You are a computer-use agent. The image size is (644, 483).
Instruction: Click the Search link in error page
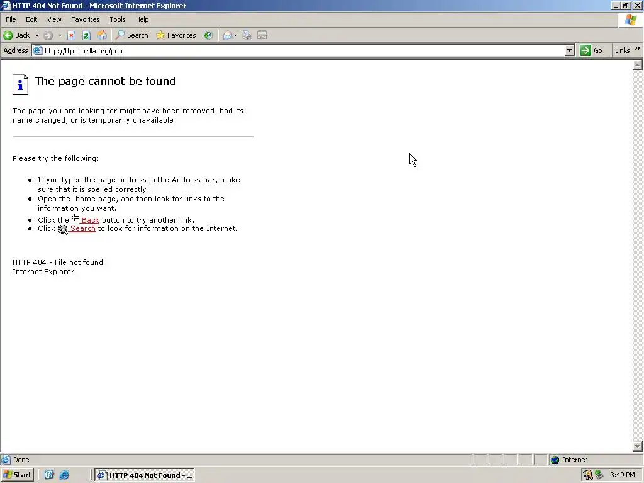[82, 228]
